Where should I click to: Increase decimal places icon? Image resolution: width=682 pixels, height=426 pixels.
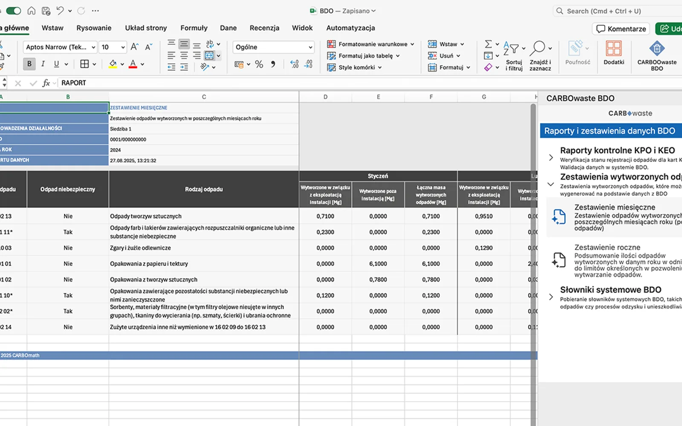pyautogui.click(x=295, y=64)
